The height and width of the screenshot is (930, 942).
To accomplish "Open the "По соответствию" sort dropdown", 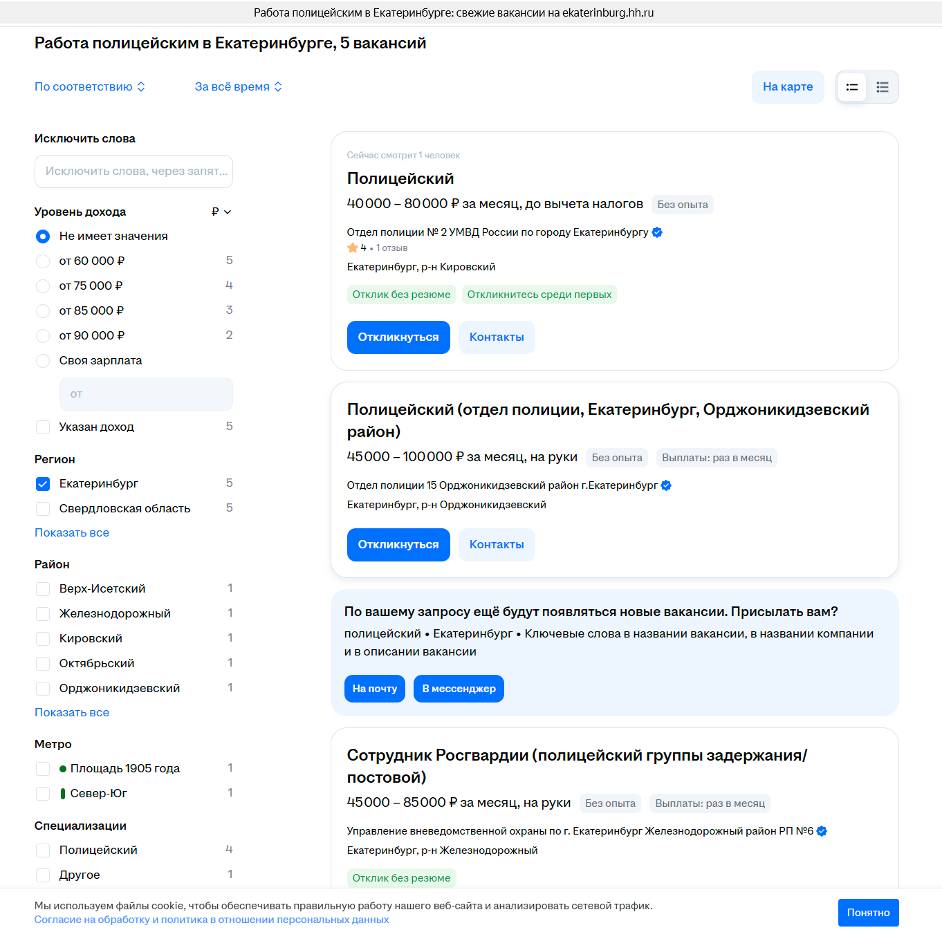I will point(90,87).
